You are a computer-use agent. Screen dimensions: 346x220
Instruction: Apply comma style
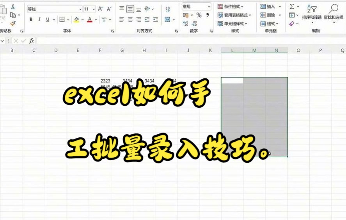[x=208, y=15]
